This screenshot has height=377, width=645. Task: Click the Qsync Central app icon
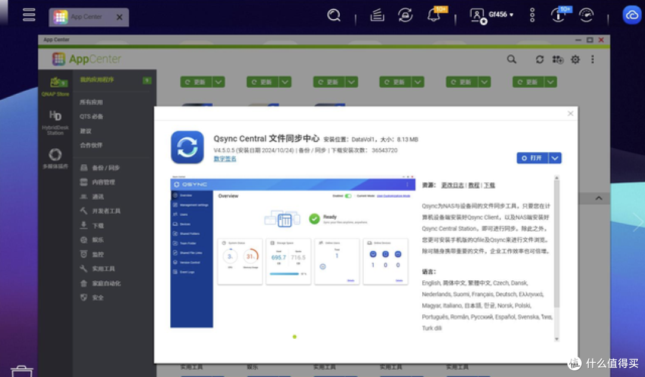pos(187,148)
